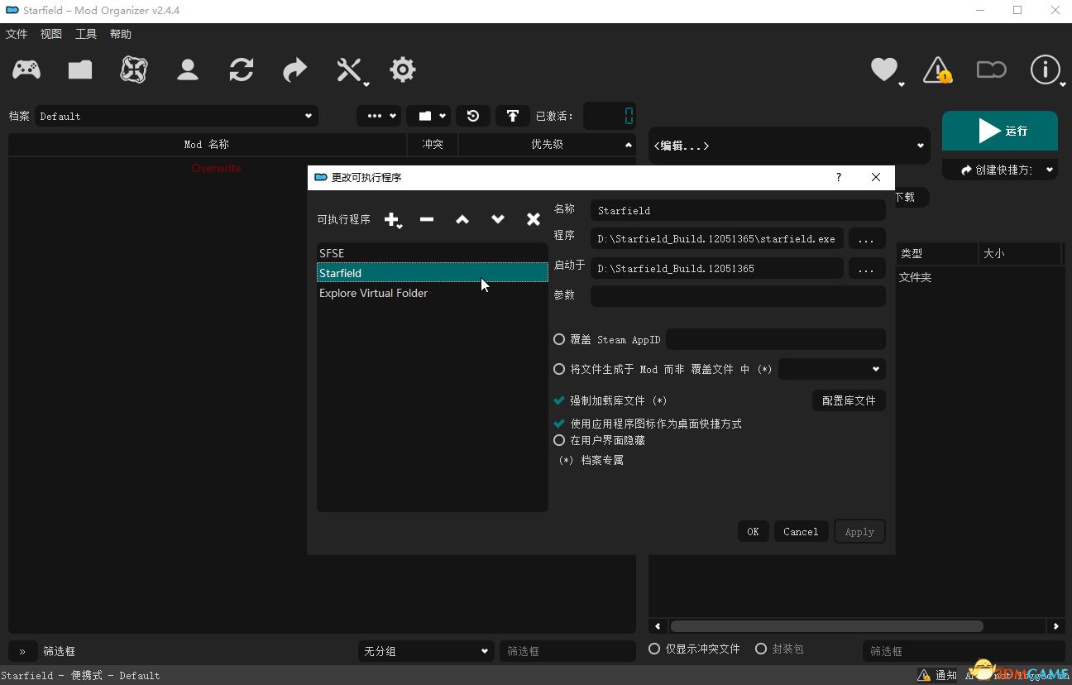The height and width of the screenshot is (685, 1072).
Task: Click the plus icon to add executable
Action: [392, 219]
